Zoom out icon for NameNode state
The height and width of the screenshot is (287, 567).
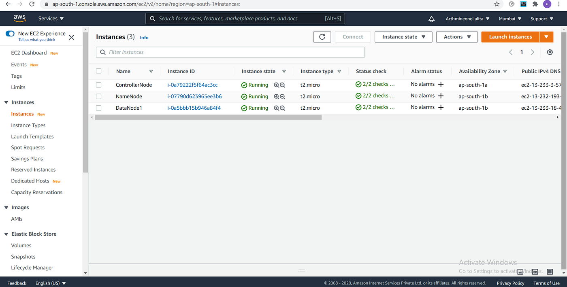(283, 96)
